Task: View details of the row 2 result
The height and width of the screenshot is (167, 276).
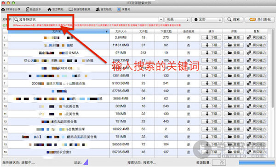Action: click(234, 45)
